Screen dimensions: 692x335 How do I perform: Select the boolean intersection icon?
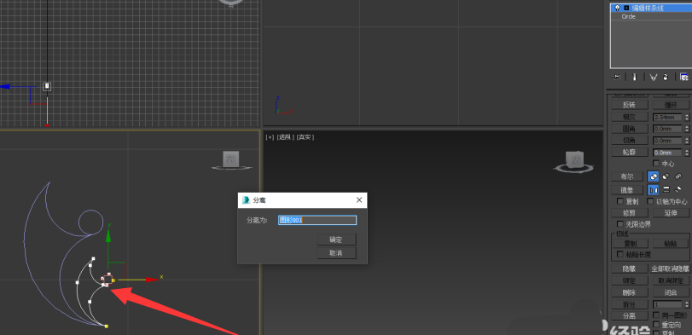coord(678,176)
